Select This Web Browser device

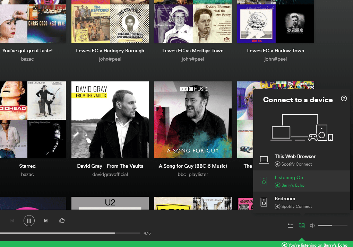(x=302, y=160)
